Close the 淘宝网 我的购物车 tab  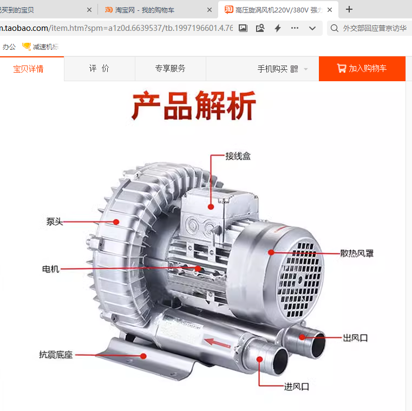click(210, 10)
